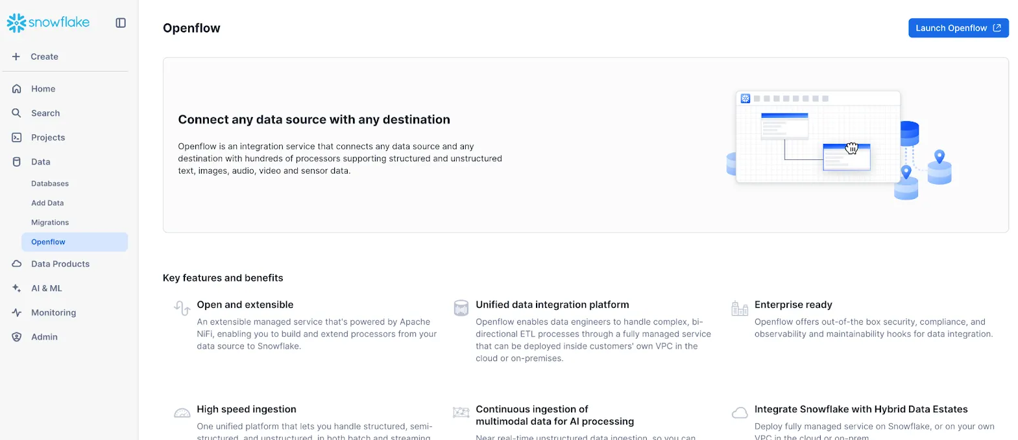Open Admin using its badge icon
The width and height of the screenshot is (1018, 440).
[x=17, y=336]
